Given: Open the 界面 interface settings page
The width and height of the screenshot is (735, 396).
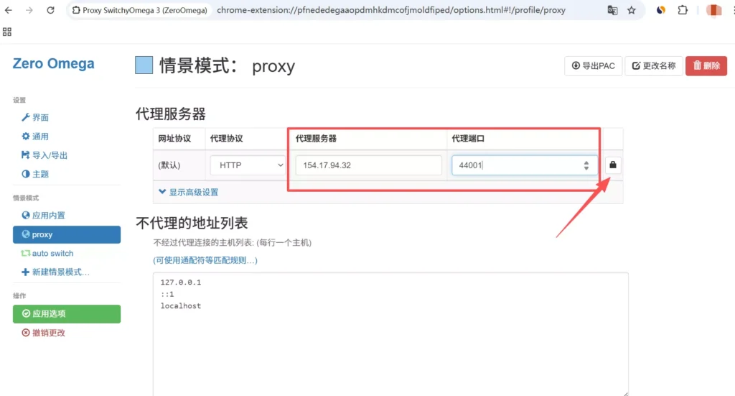Looking at the screenshot, I should pos(39,117).
